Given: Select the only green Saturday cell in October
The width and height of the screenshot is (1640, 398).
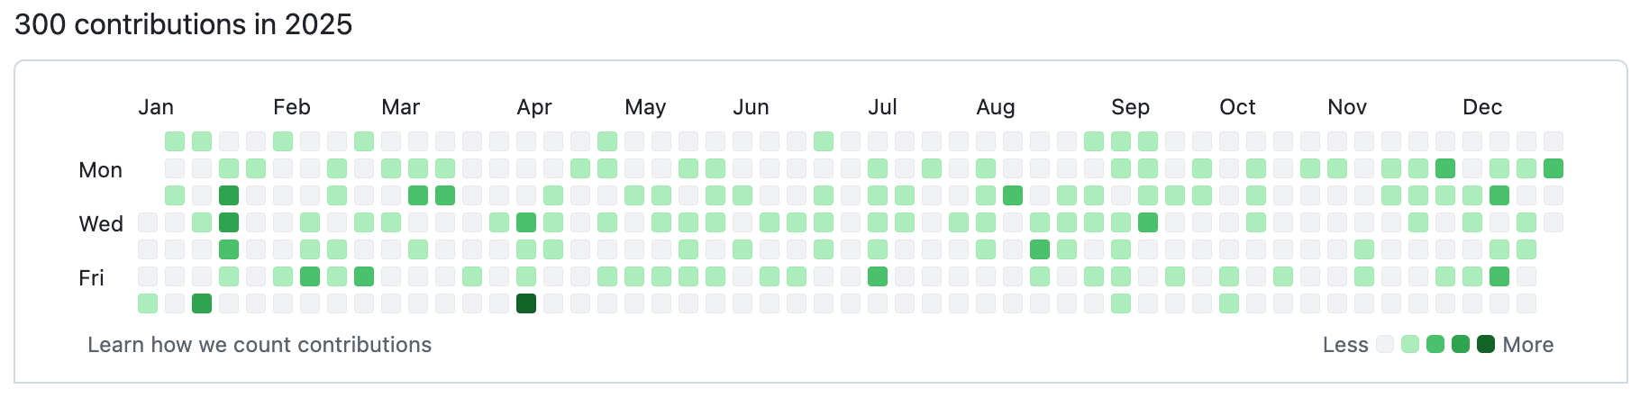Looking at the screenshot, I should 1229,303.
